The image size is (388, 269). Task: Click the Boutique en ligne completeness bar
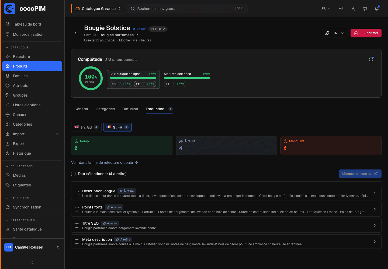pos(133,78)
